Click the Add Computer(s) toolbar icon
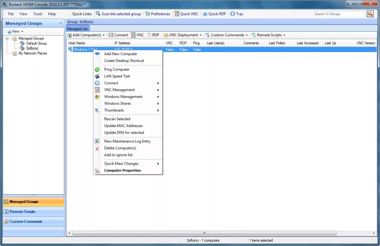The width and height of the screenshot is (380, 246). (70, 35)
